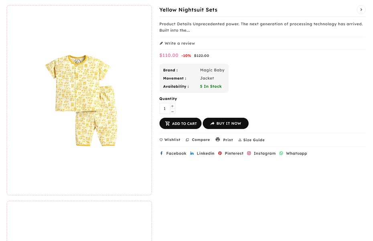
Task: Click the pencil icon beside Write a review
Action: tap(161, 43)
